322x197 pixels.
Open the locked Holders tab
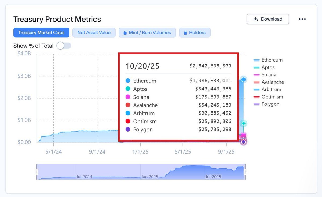pyautogui.click(x=195, y=33)
